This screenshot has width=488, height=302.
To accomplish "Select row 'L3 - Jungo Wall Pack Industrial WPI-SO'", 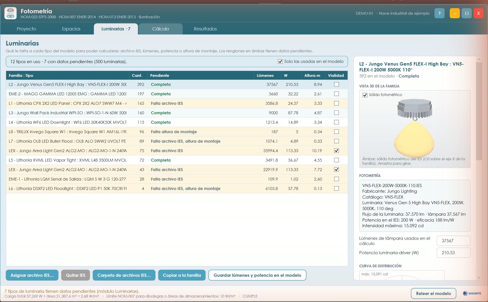I will pos(177,113).
